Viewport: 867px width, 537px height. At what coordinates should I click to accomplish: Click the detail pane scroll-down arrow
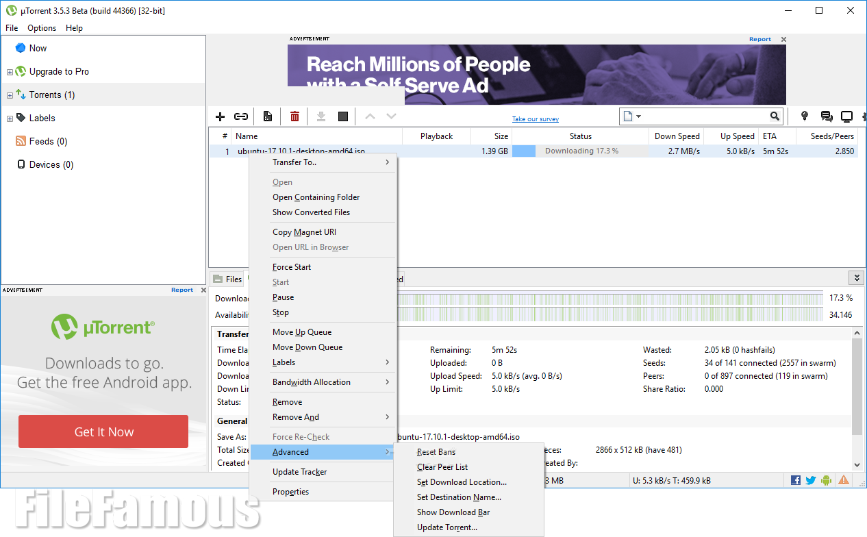(x=856, y=465)
